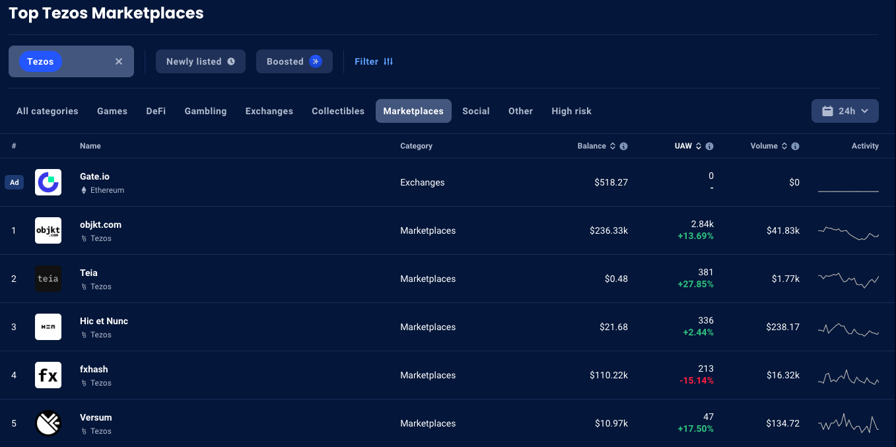Click the fxhash logo icon
The height and width of the screenshot is (447, 896).
click(48, 375)
